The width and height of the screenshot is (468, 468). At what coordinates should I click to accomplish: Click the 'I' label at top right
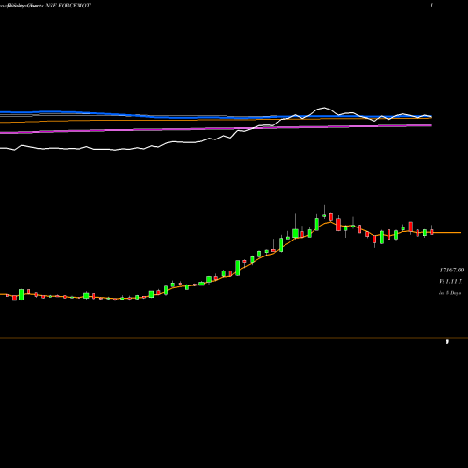[x=431, y=6]
